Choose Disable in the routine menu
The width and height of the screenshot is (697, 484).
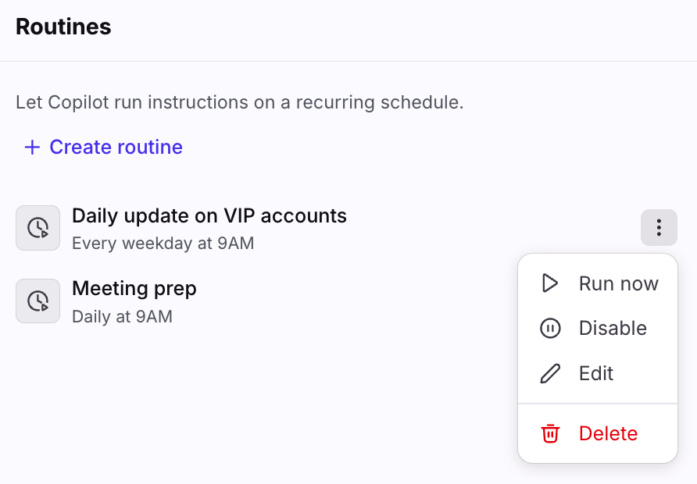coord(598,329)
